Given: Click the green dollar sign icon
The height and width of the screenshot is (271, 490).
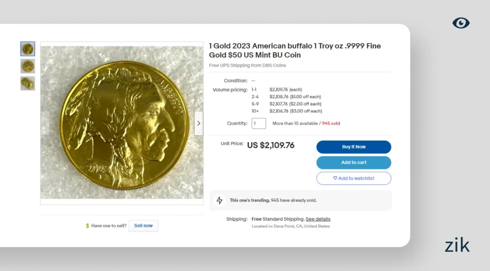Looking at the screenshot, I should 88,226.
